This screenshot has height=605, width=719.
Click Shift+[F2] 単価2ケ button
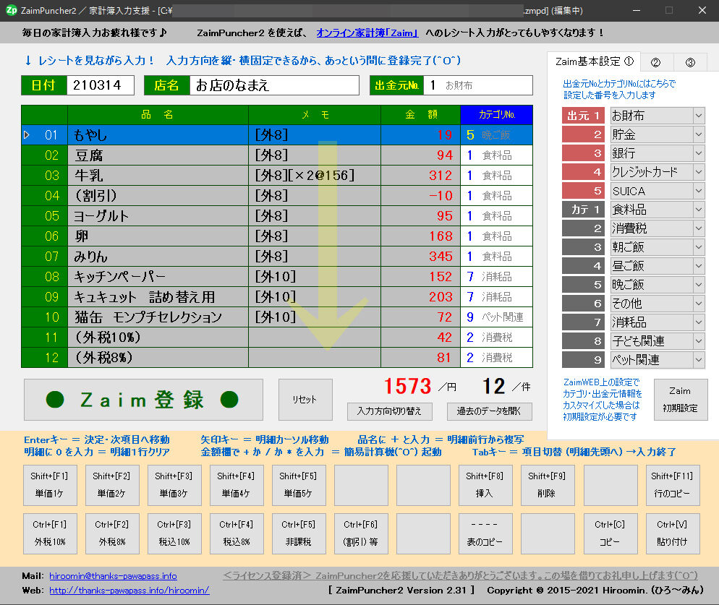coord(112,485)
